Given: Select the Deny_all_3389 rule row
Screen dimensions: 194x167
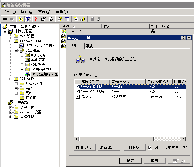Looking at the screenshot, I should pos(130,92).
